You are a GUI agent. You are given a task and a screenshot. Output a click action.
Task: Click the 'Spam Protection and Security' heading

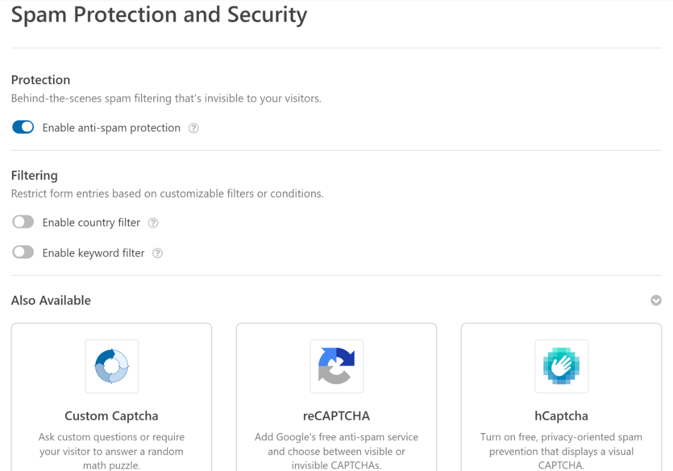159,14
